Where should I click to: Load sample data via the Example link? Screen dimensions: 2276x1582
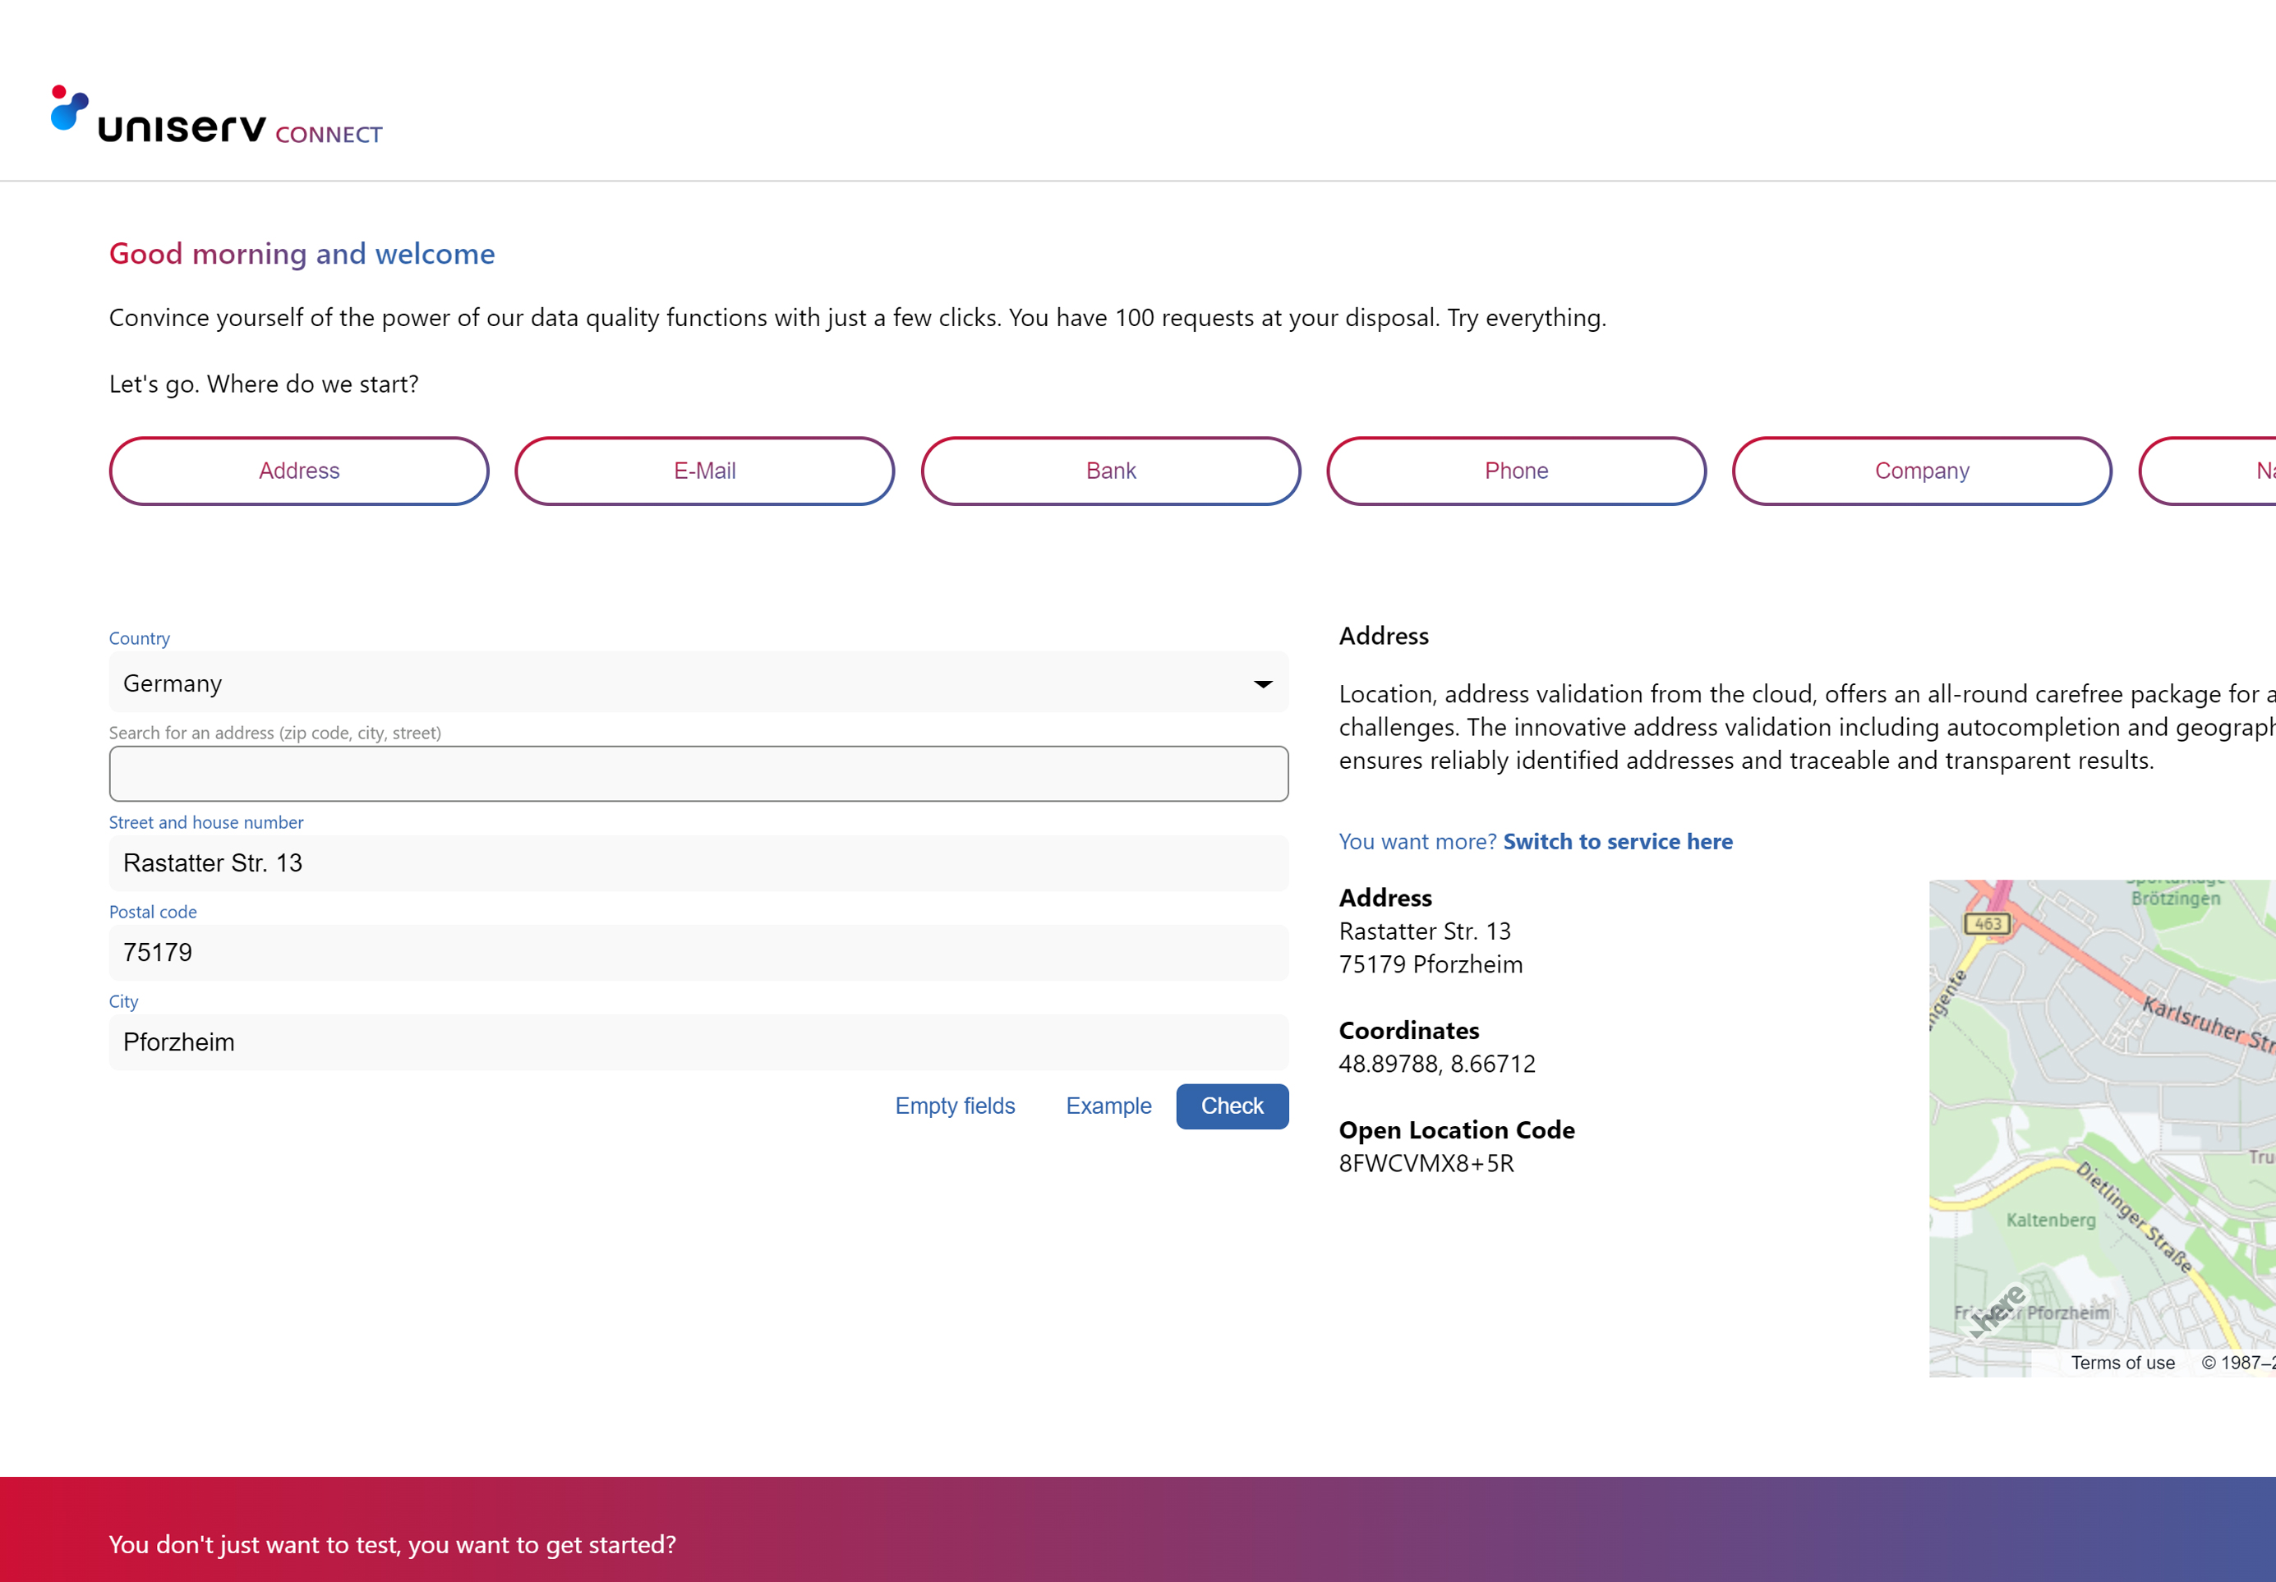click(x=1108, y=1106)
